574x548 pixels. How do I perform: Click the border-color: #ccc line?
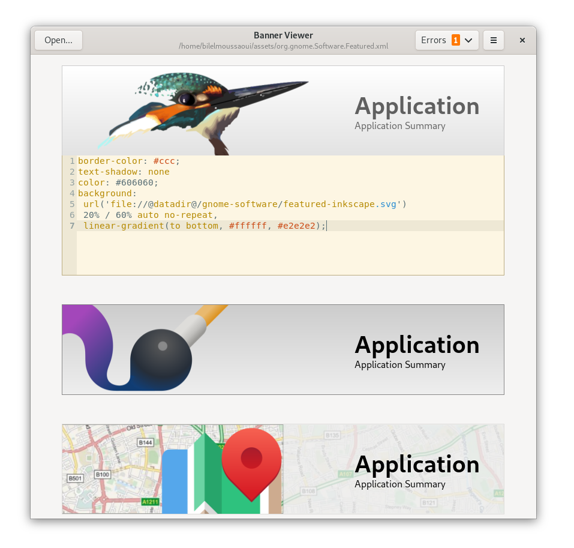point(129,161)
